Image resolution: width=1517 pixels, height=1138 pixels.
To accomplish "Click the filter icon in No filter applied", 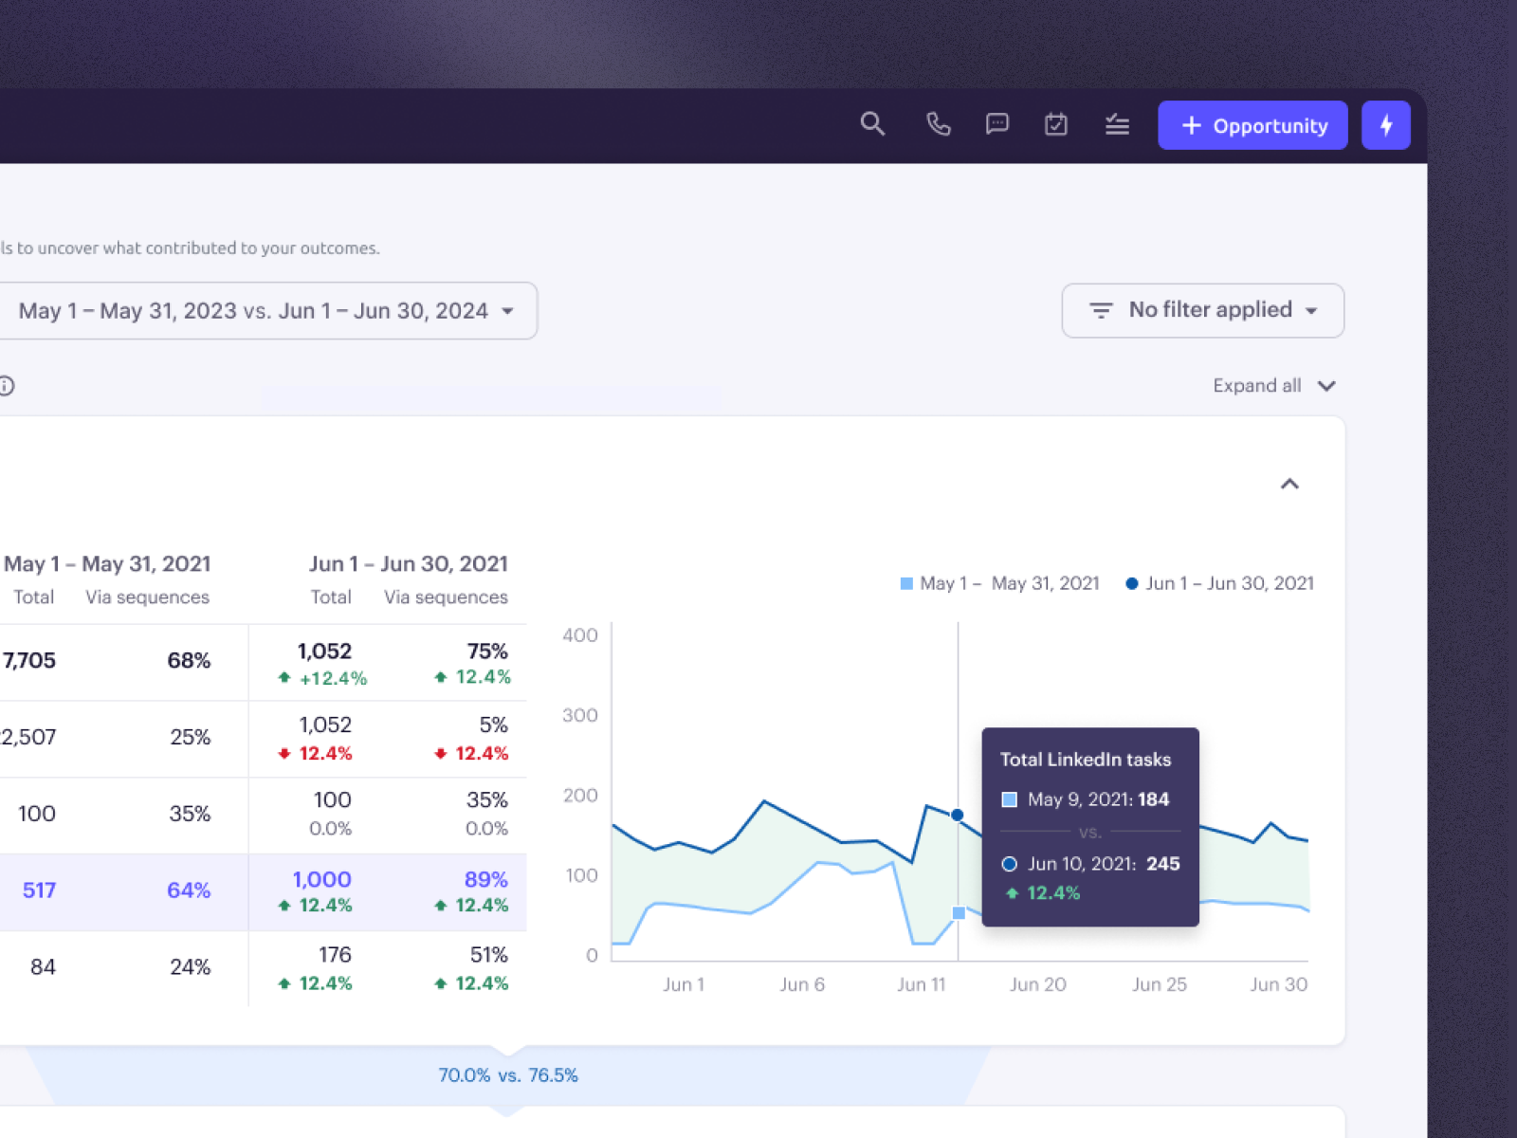I will click(x=1100, y=310).
